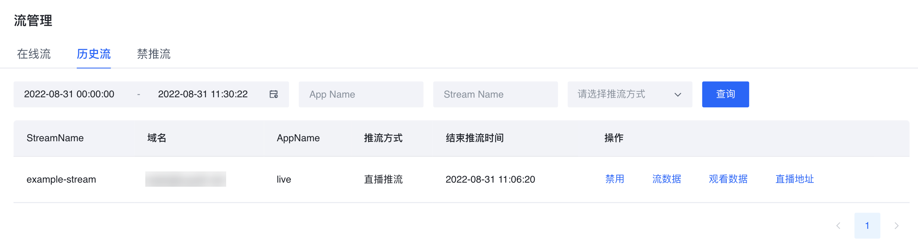Select page 1 in pagination
This screenshot has width=918, height=240.
tap(867, 225)
